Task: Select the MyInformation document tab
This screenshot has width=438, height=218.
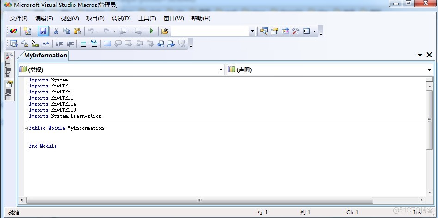Action: [45, 56]
